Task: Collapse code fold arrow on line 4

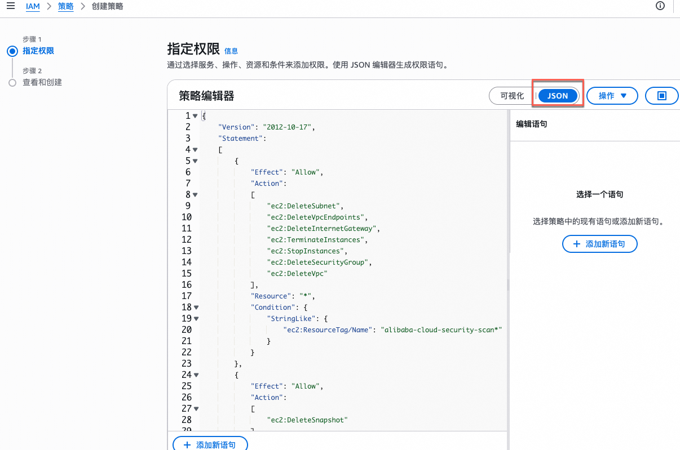Action: point(195,150)
